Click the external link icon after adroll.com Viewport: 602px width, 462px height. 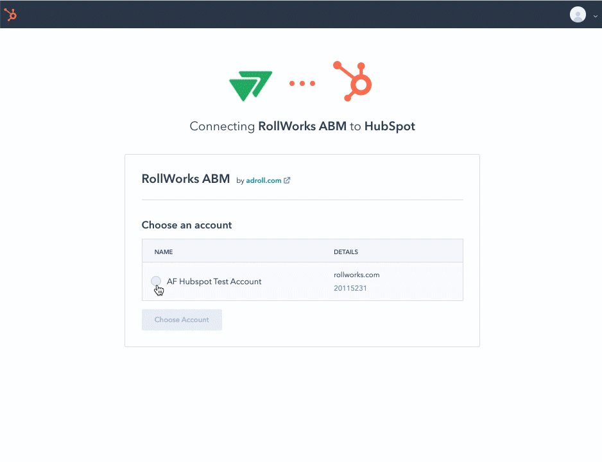[x=287, y=180]
